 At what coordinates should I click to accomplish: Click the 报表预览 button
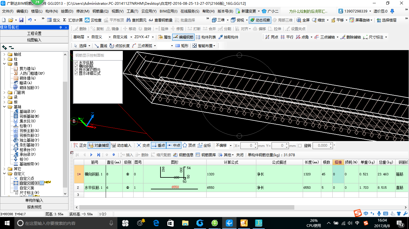coord(34,207)
